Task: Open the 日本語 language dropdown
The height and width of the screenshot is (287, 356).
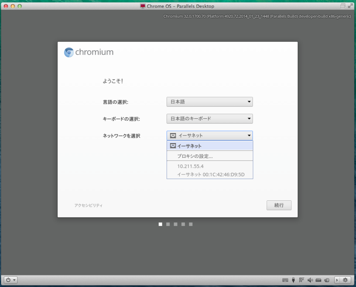Action: [x=210, y=102]
